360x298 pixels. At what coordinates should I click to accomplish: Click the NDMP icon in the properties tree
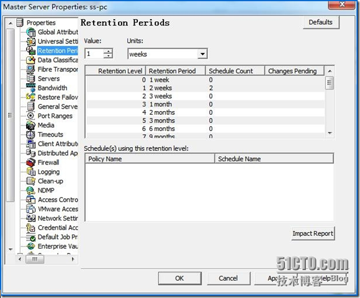point(30,191)
